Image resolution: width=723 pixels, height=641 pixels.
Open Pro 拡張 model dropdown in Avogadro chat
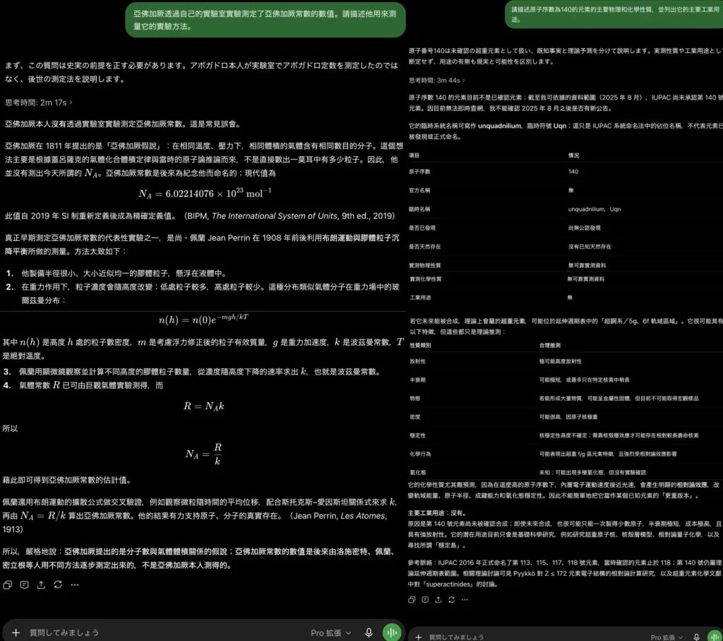tap(330, 633)
